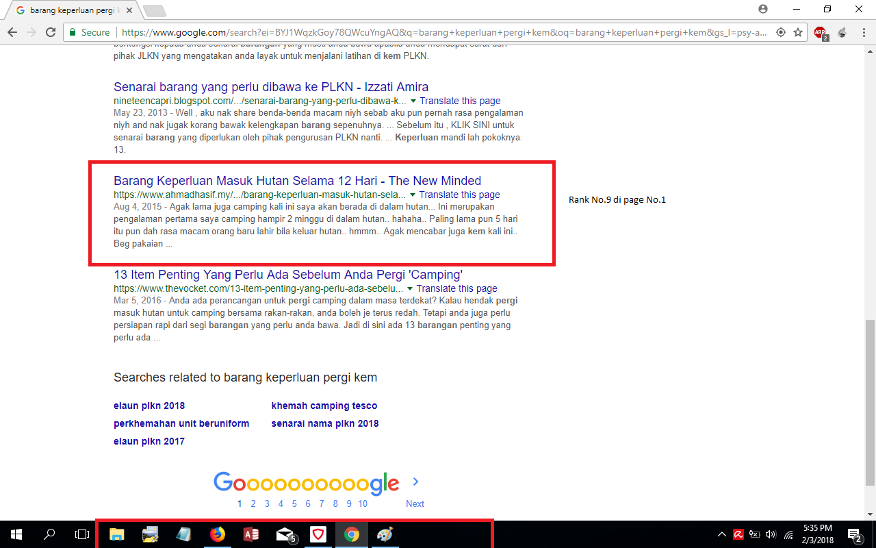876x548 pixels.
Task: Open the Paint app on the taskbar
Action: 385,534
